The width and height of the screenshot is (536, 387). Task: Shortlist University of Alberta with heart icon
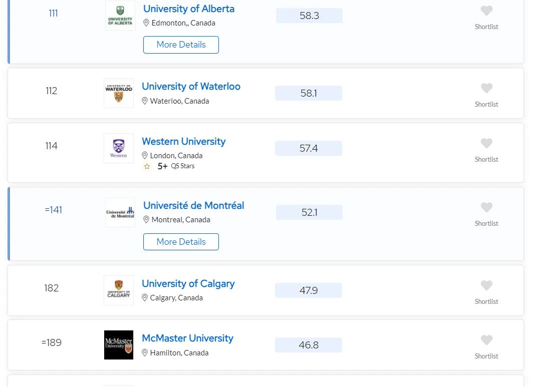pyautogui.click(x=486, y=11)
